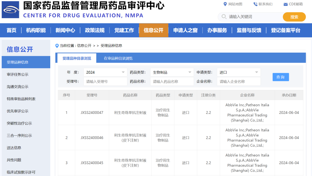The image size is (312, 176).
Task: Navigate to 首页 in the top menu
Action: click(x=11, y=30)
